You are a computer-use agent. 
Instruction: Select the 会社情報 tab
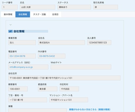23,14
